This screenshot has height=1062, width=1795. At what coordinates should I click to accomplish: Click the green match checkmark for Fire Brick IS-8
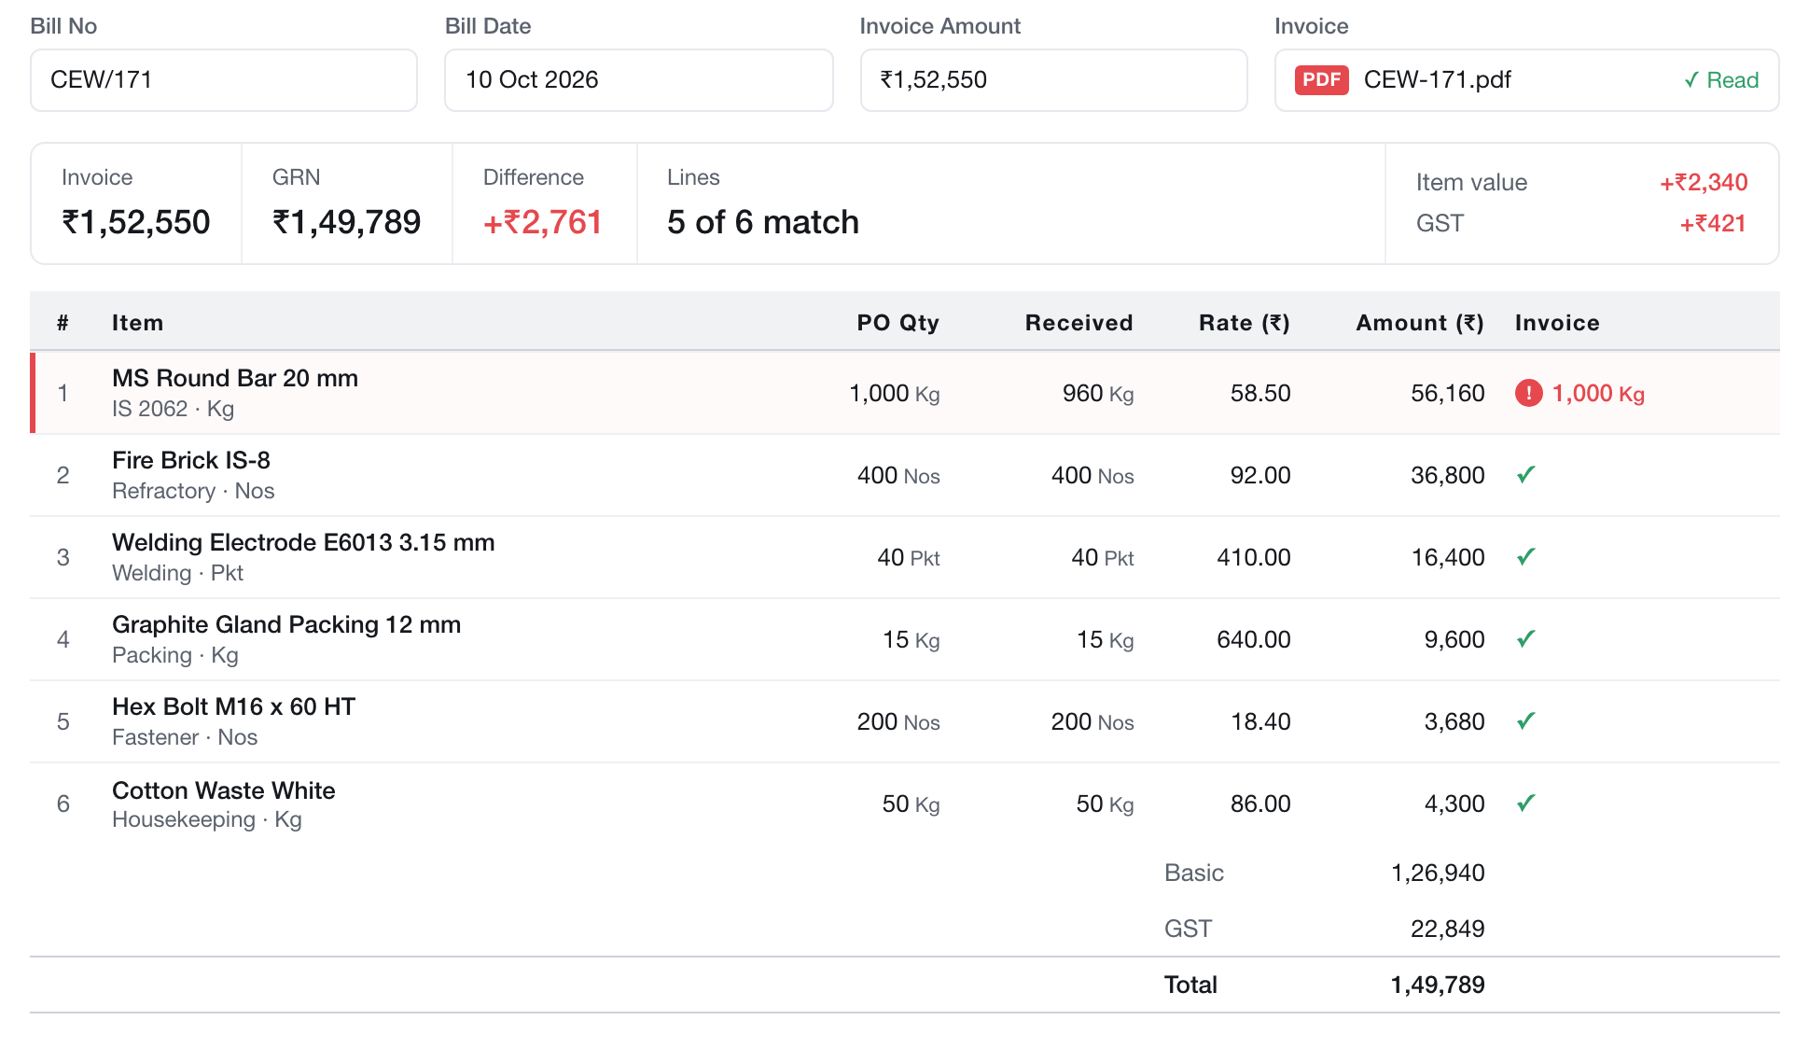tap(1526, 475)
